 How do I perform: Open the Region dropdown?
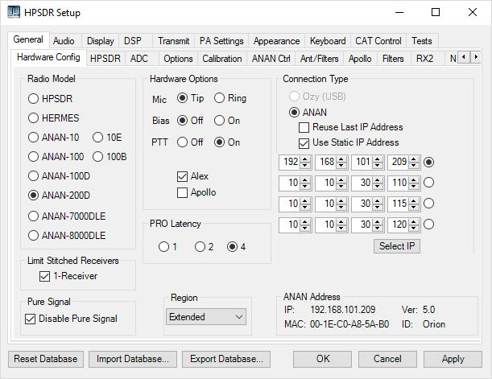206,317
